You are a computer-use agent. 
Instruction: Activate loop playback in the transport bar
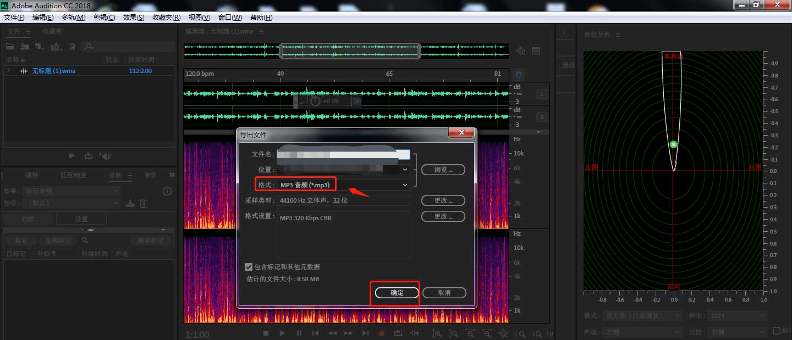[399, 333]
